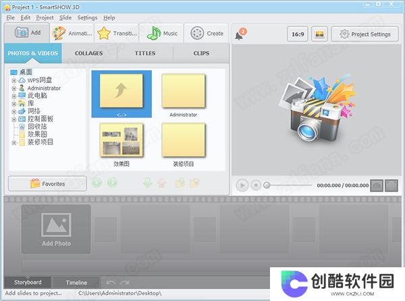Click the picture frame icon button
This screenshot has width=405, height=301.
319,34
